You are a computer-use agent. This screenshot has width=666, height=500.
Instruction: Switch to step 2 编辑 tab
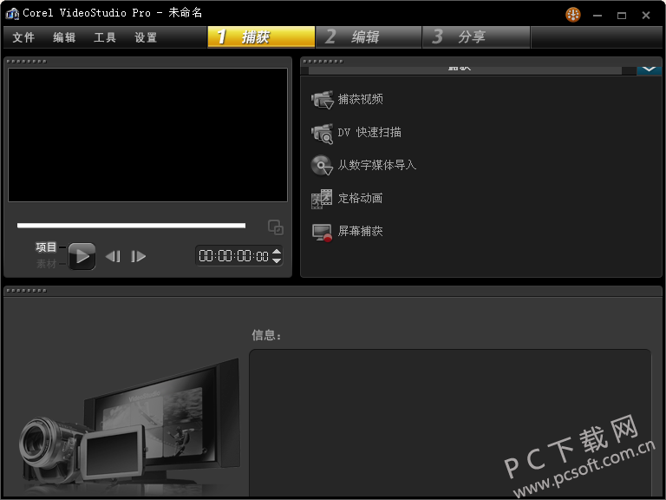pyautogui.click(x=369, y=37)
